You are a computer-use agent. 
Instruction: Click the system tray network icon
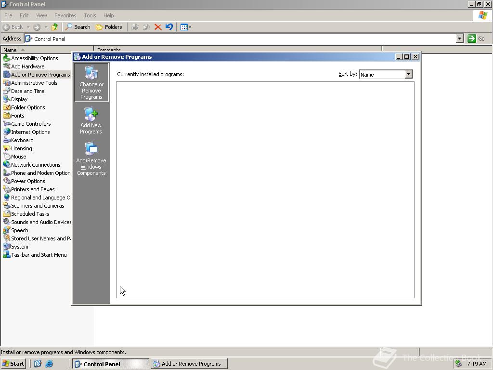point(458,364)
